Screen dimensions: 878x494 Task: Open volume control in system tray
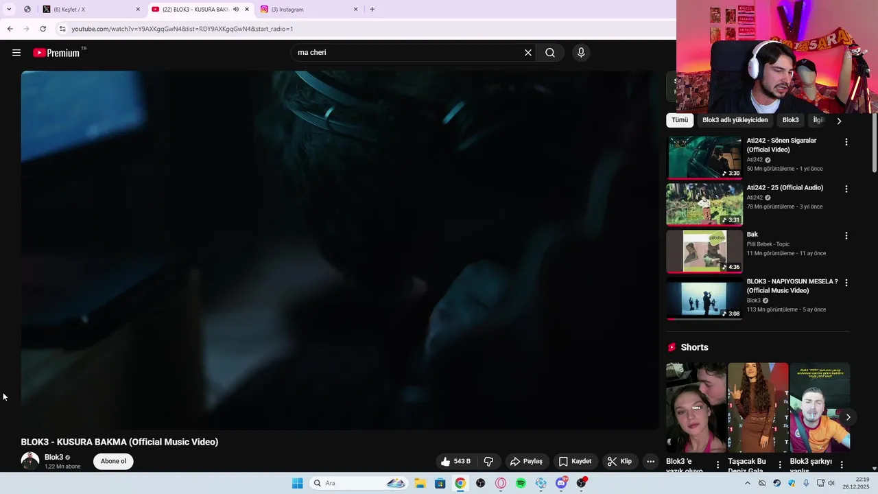click(831, 483)
